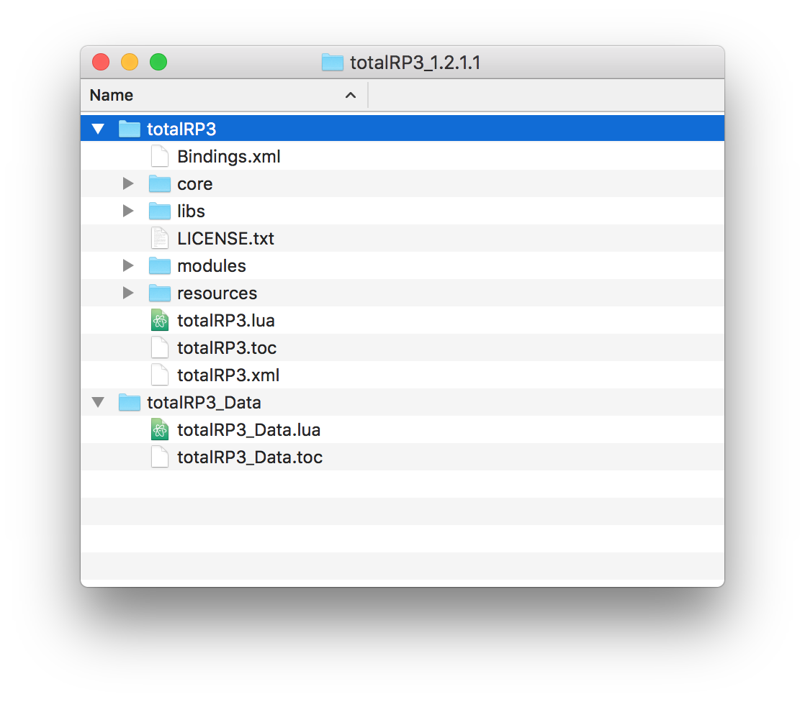Click the Name column header
805x702 pixels.
pos(111,95)
